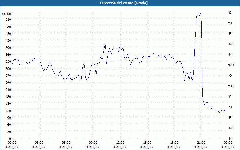Image resolution: width=240 pixels, height=150 pixels.
Task: Click the 08/11/17 date under 12:00
Action: [120, 147]
